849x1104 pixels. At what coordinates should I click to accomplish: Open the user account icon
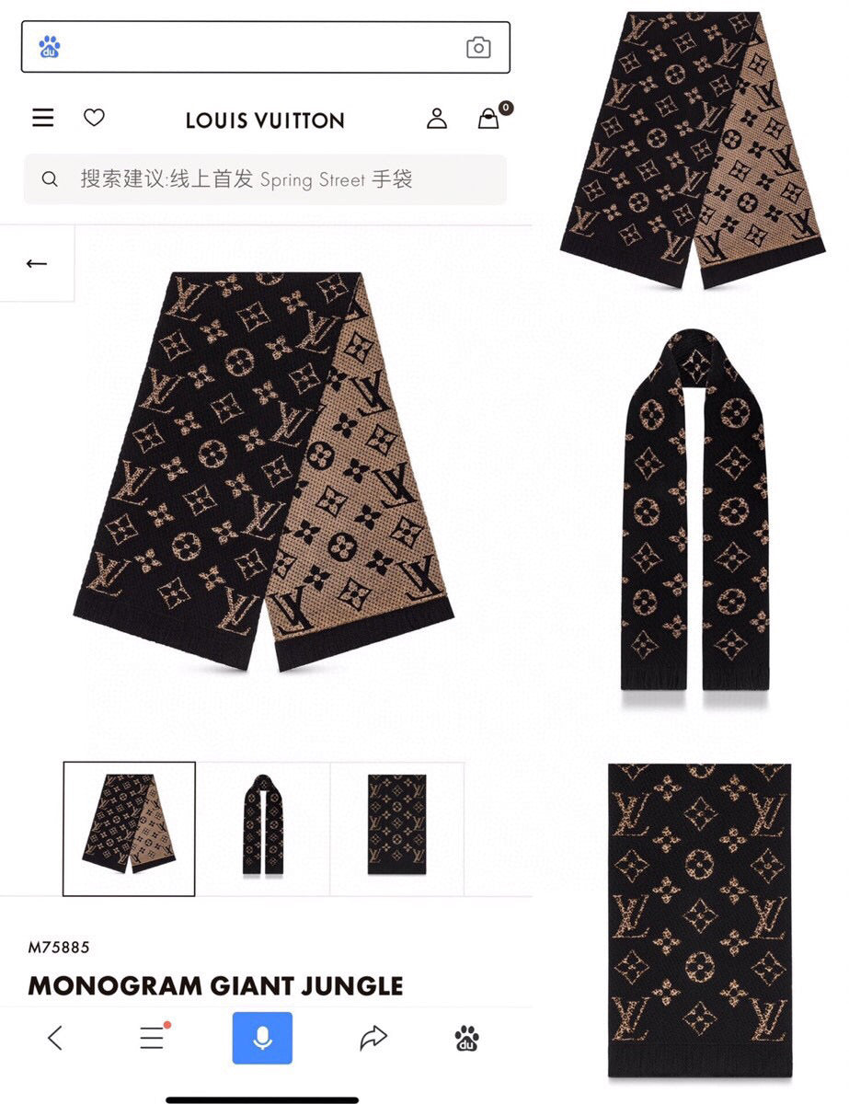pyautogui.click(x=437, y=118)
